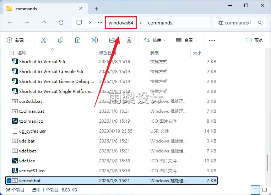The image size is (271, 195).
Task: Expand chevron after windows64 breadcrumb
Action: (141, 23)
